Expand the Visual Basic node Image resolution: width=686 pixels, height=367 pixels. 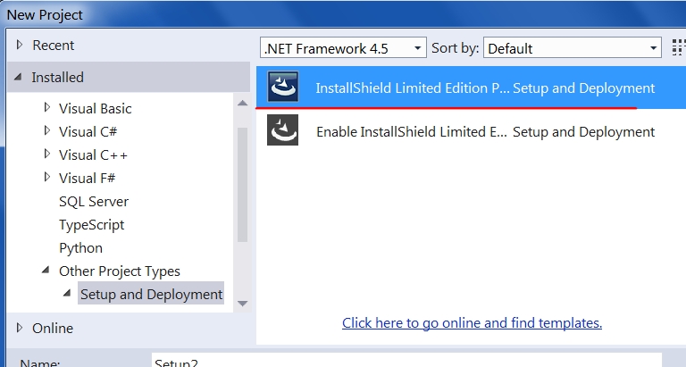pyautogui.click(x=47, y=107)
